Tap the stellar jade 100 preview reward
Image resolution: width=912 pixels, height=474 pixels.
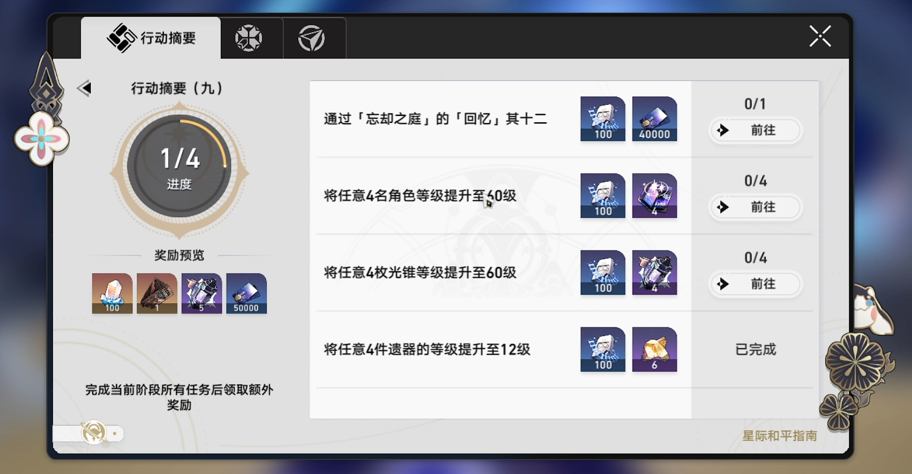pyautogui.click(x=112, y=293)
